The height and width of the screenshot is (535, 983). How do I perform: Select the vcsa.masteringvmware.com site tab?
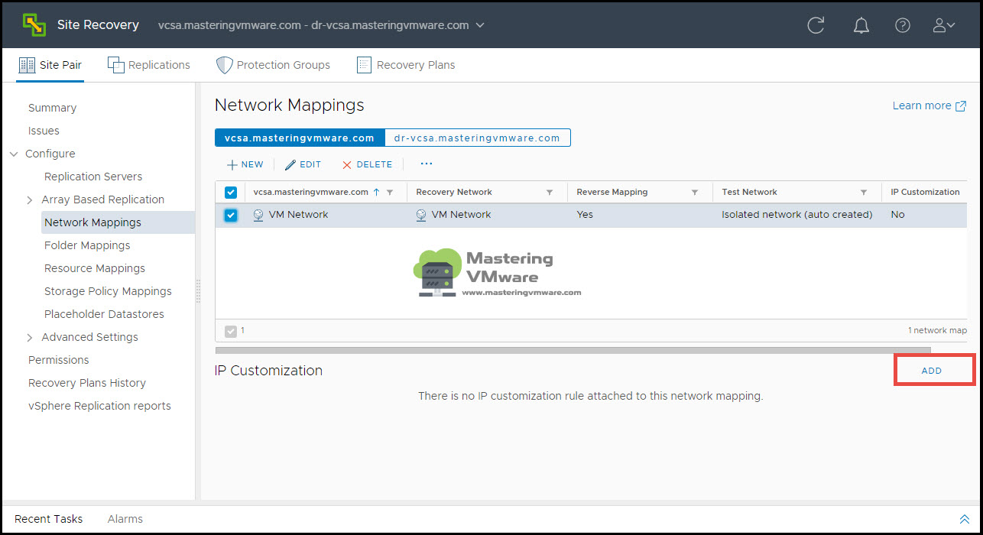[300, 138]
